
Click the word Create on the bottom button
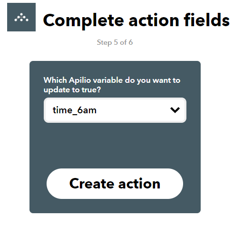click(x=92, y=184)
